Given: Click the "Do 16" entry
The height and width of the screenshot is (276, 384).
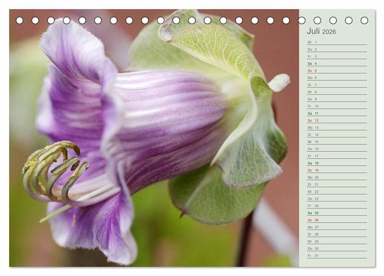Looking at the screenshot, I should (x=337, y=149).
